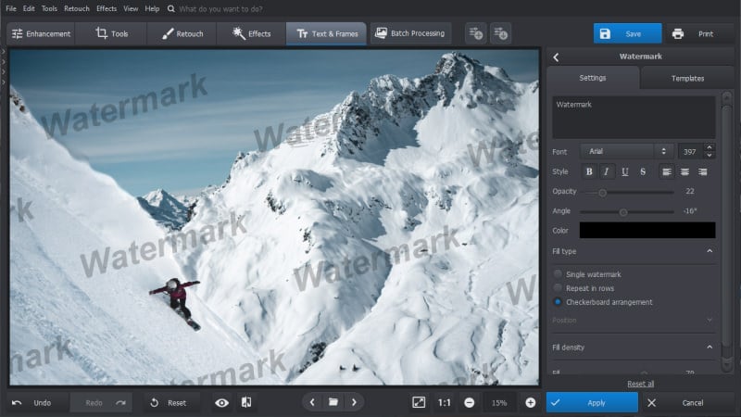Apply the watermark
This screenshot has height=417, width=741.
coord(592,403)
